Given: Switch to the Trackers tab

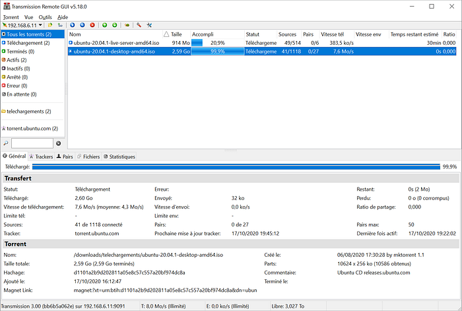Looking at the screenshot, I should (x=41, y=156).
